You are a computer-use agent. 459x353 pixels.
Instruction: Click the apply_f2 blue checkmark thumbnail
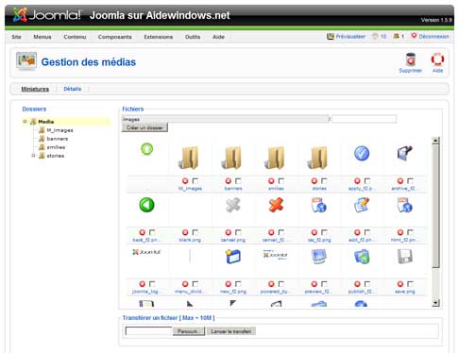click(x=362, y=154)
